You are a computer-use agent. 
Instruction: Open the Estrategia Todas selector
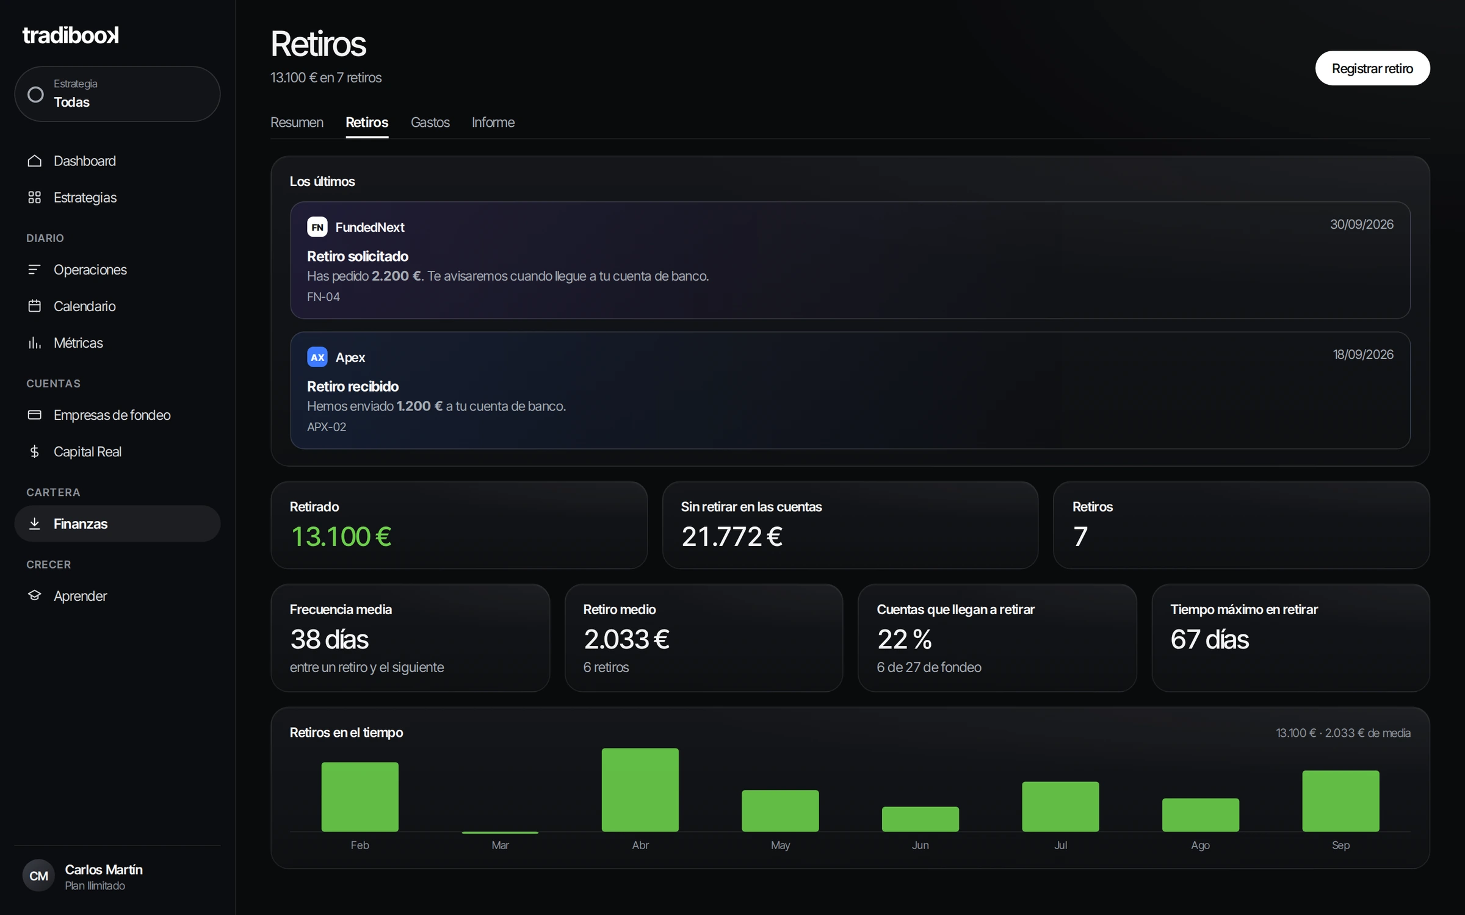117,93
